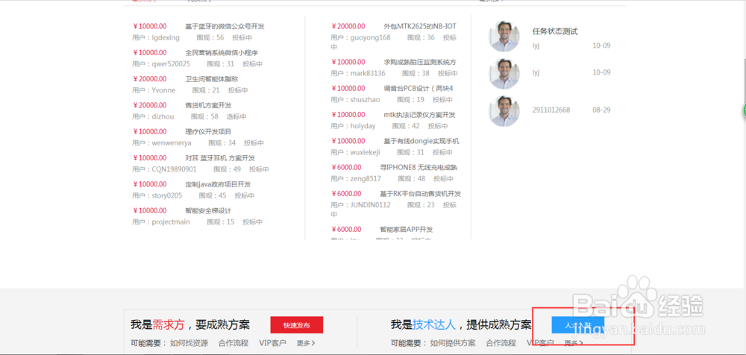Select username JUNDIN0112

370,205
